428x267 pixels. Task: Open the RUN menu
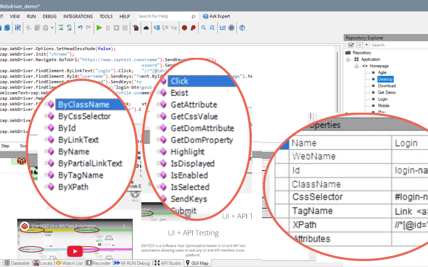tap(31, 16)
